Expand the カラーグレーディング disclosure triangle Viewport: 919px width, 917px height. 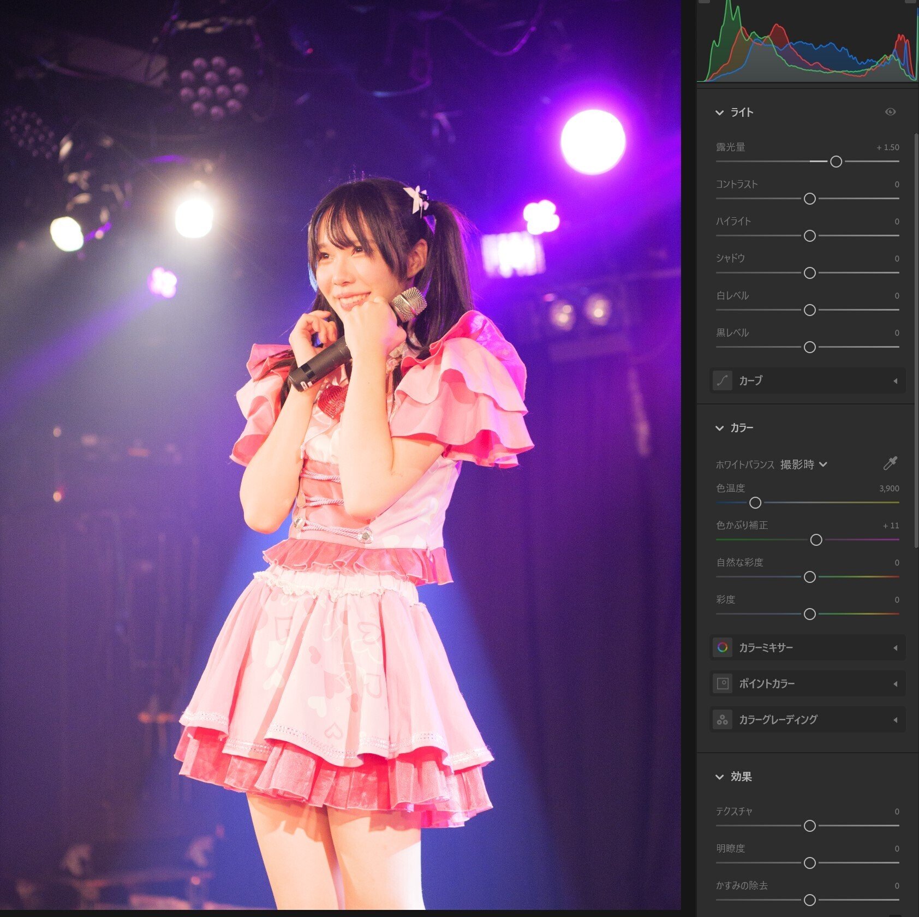coord(895,720)
